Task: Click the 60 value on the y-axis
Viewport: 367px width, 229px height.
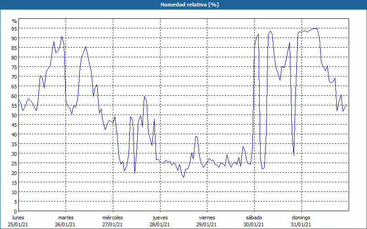Action: point(15,96)
